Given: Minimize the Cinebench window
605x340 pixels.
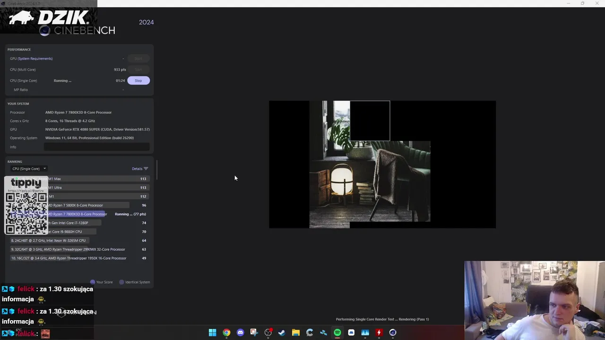Looking at the screenshot, I should click(568, 3).
